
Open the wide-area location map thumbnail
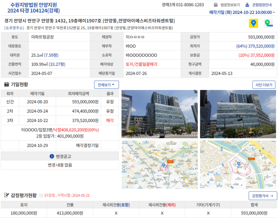pyautogui.click(x=159, y=165)
